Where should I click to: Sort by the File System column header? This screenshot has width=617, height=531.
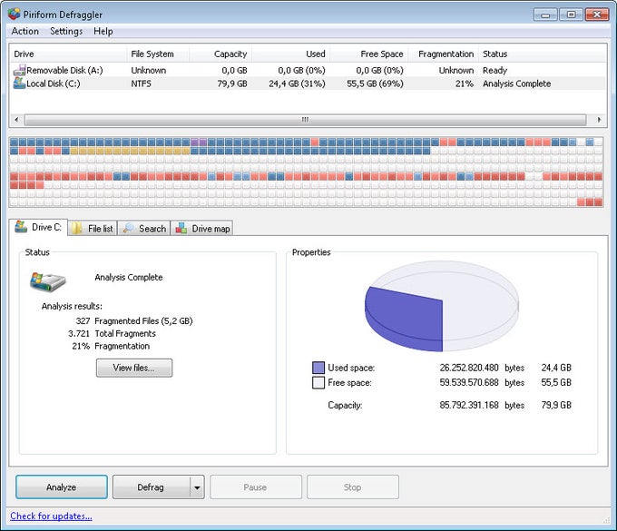pyautogui.click(x=158, y=54)
